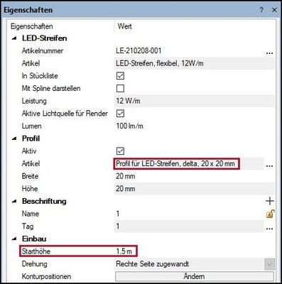Select the Drehung row label

[x=34, y=264]
